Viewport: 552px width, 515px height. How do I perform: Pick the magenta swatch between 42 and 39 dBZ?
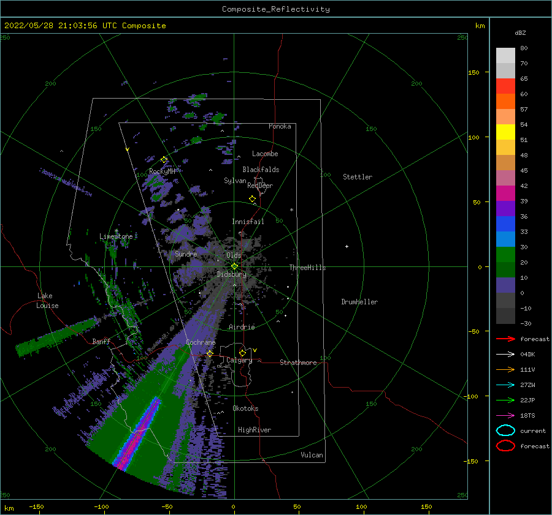click(x=505, y=194)
